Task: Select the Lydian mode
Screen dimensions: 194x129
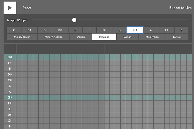Action: pos(127,37)
